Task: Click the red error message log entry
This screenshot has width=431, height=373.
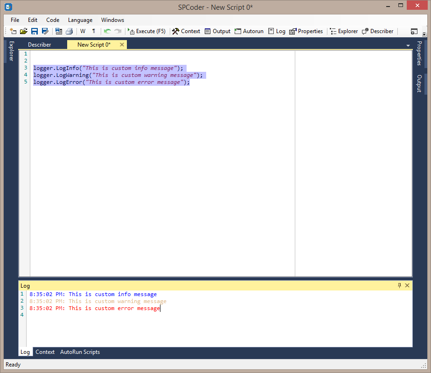Action: [x=95, y=308]
